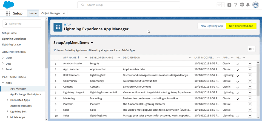Screen dimensions: 262x121
Task: Open list view controls gear button
Action: (251, 49)
